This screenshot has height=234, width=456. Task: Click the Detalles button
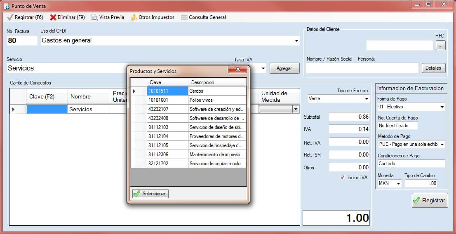[x=433, y=68]
